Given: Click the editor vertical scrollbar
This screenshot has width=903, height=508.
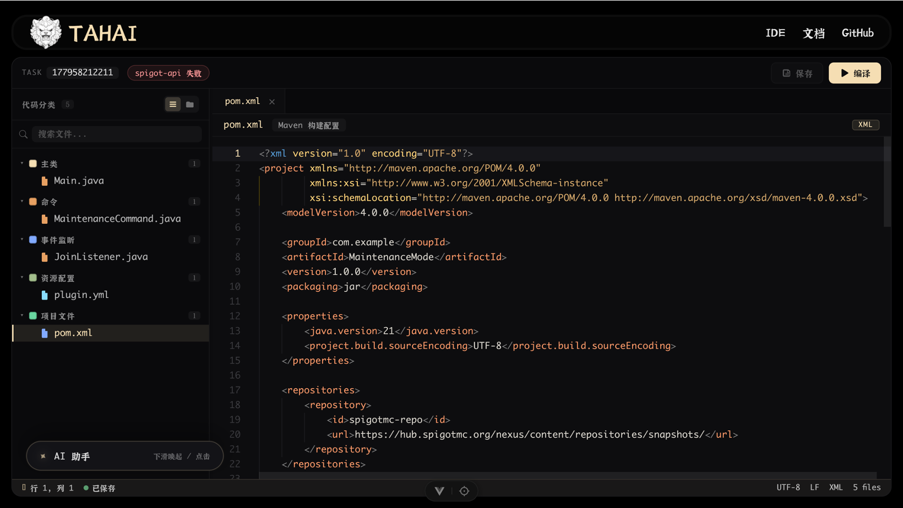Looking at the screenshot, I should pyautogui.click(x=887, y=181).
